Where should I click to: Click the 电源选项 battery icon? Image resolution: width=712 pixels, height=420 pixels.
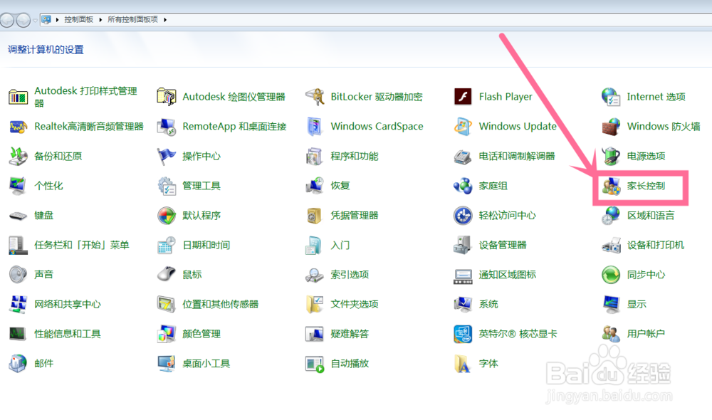point(611,156)
